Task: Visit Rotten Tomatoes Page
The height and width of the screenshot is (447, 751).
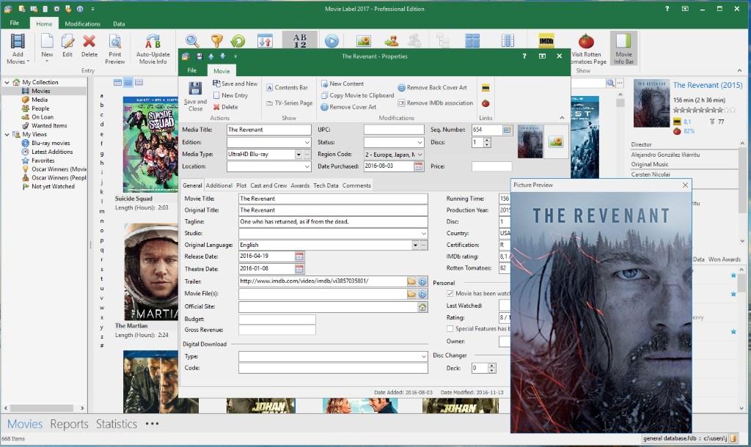Action: tap(587, 49)
